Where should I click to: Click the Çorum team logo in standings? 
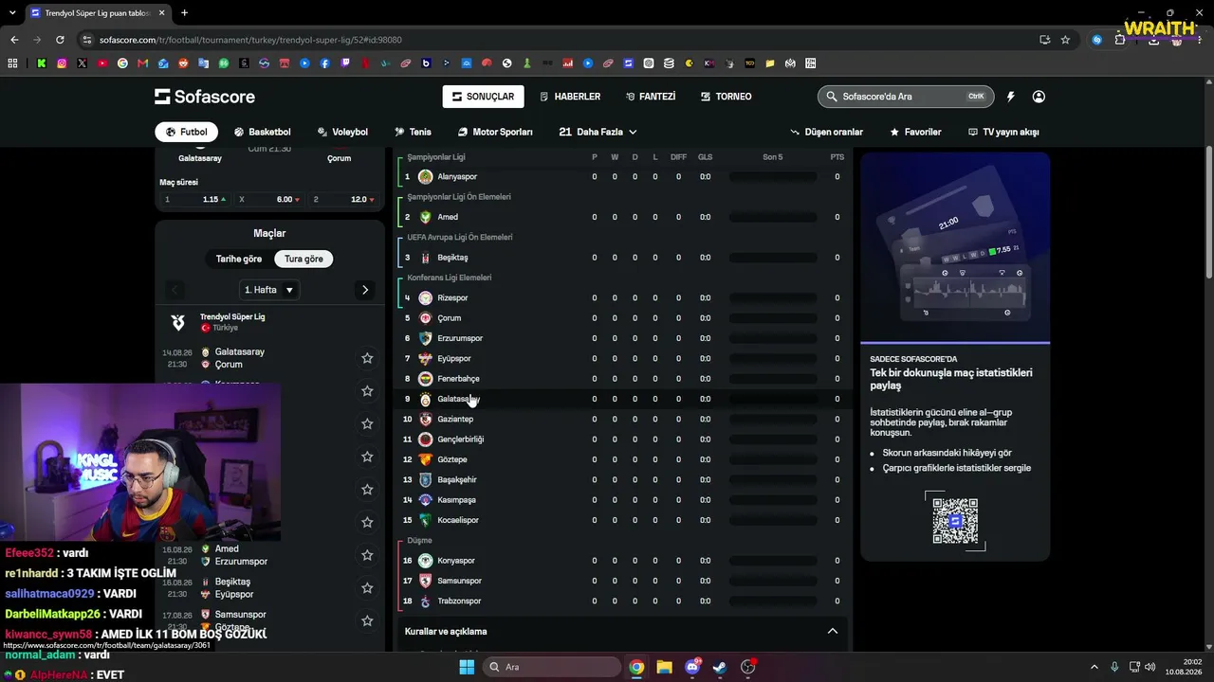pyautogui.click(x=426, y=318)
